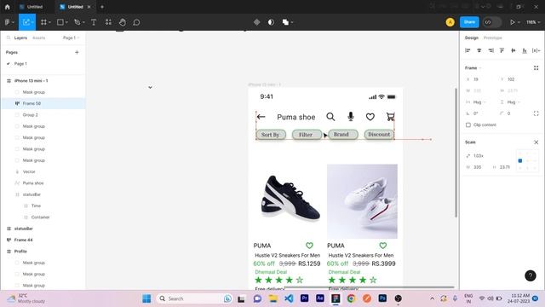Select the Frame 50 layer
The height and width of the screenshot is (307, 545).
(x=43, y=103)
